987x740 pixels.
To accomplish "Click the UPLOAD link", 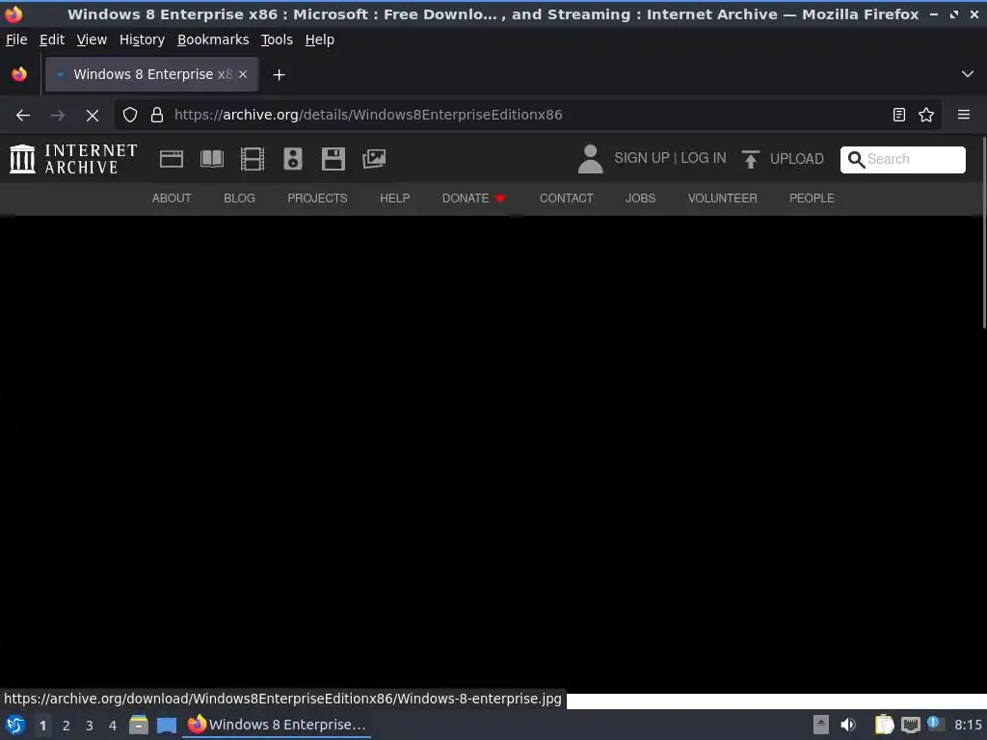I will pyautogui.click(x=796, y=159).
